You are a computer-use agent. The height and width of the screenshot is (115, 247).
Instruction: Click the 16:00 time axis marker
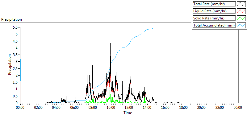click(165, 108)
